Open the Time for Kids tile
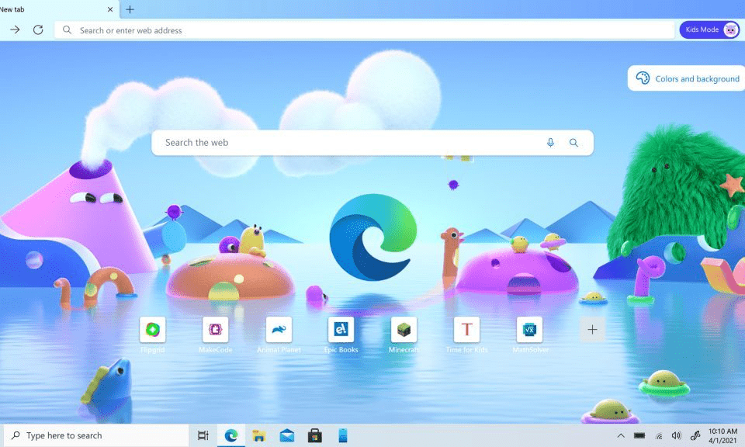Viewport: 745px width, 447px height. 466,330
